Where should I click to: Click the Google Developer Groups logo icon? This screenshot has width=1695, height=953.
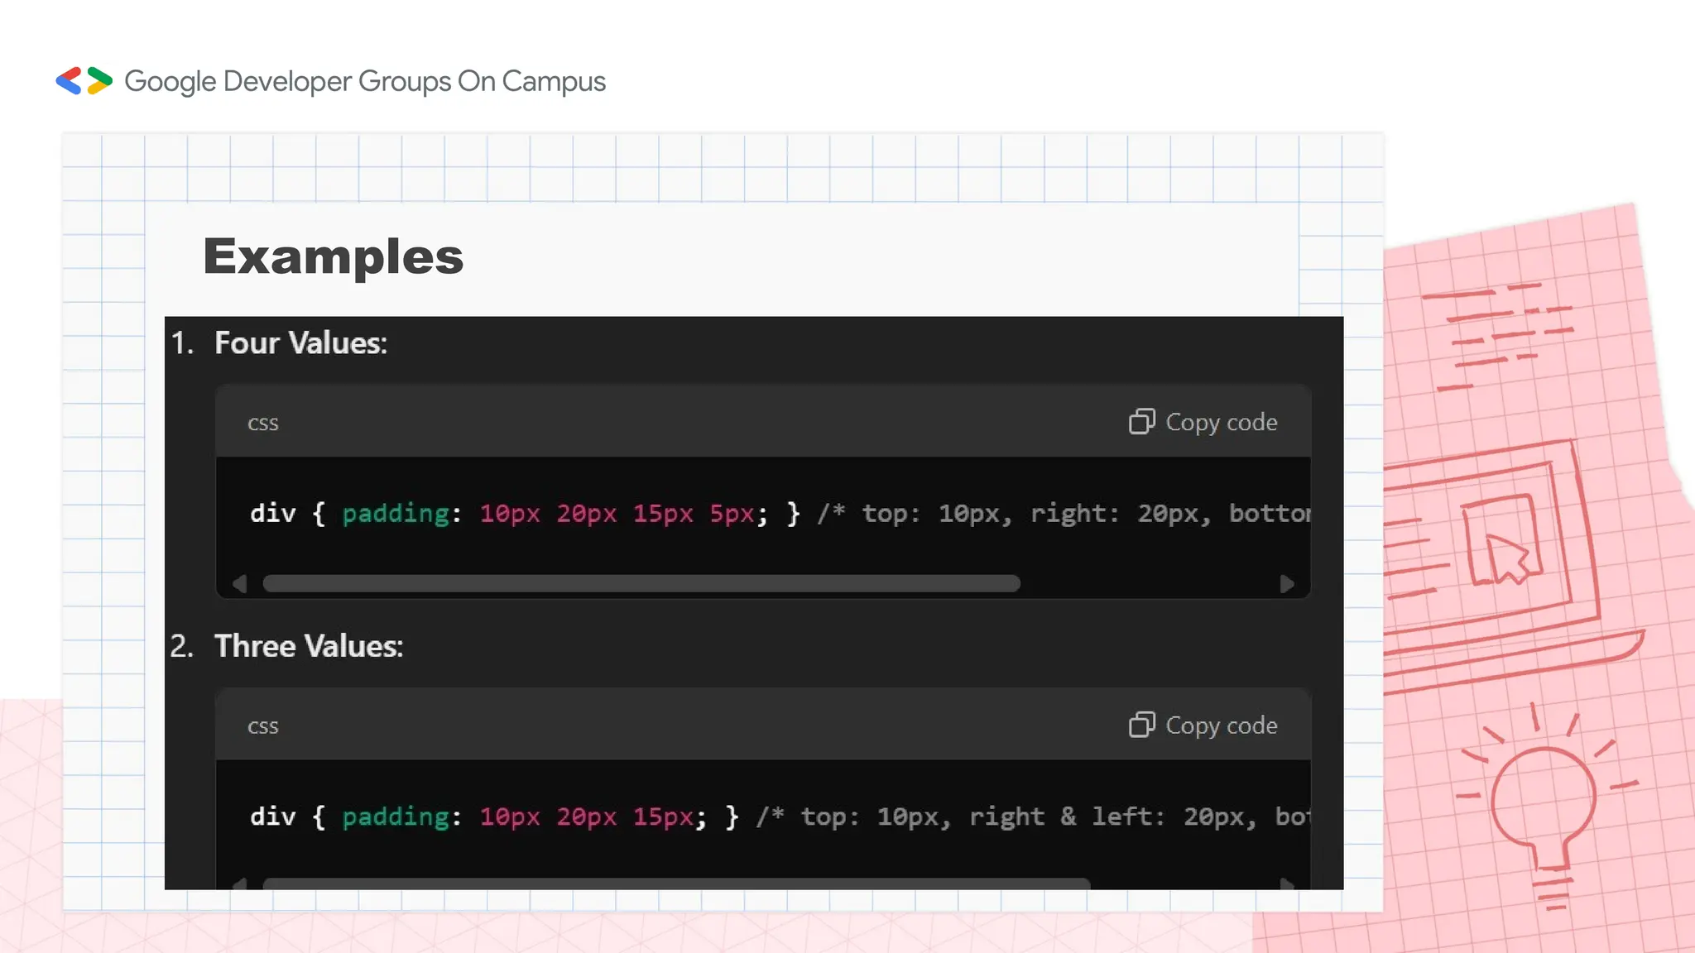84,81
